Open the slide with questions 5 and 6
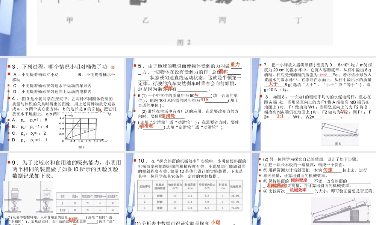The image size is (376, 225). pos(188,105)
